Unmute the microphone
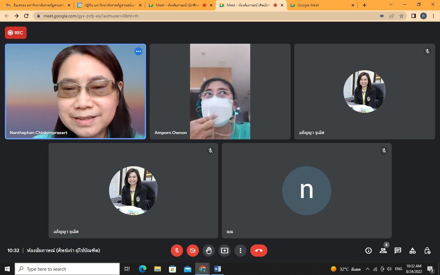The width and height of the screenshot is (440, 275). pyautogui.click(x=177, y=251)
